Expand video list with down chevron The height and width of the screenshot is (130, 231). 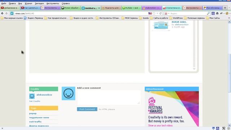coord(194,69)
